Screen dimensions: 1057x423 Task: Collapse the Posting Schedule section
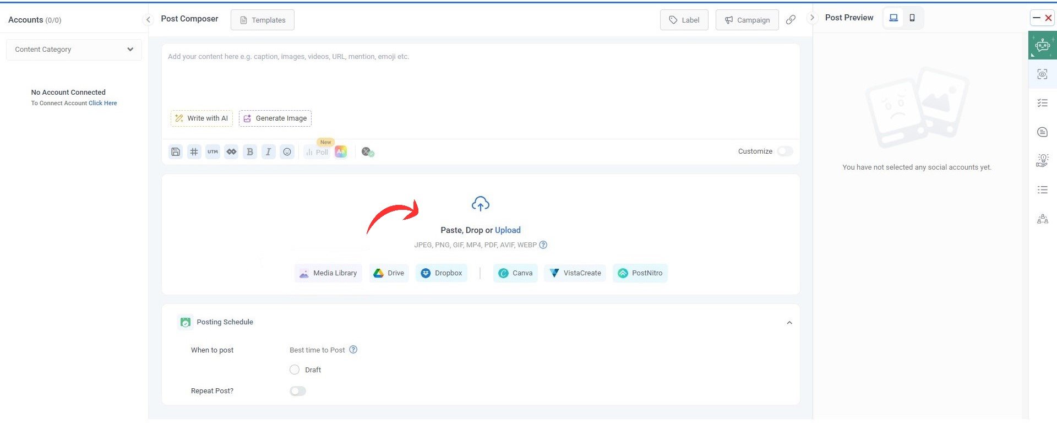[789, 323]
